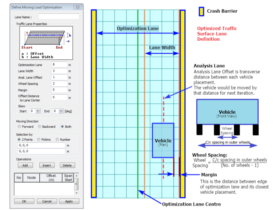274x210 pixels.
Task: Select Backward moving direction
Action: pyautogui.click(x=39, y=127)
